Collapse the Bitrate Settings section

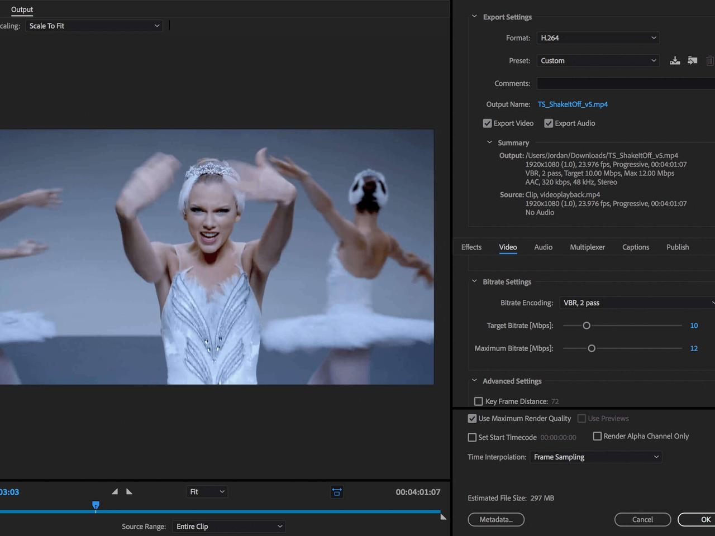point(474,281)
